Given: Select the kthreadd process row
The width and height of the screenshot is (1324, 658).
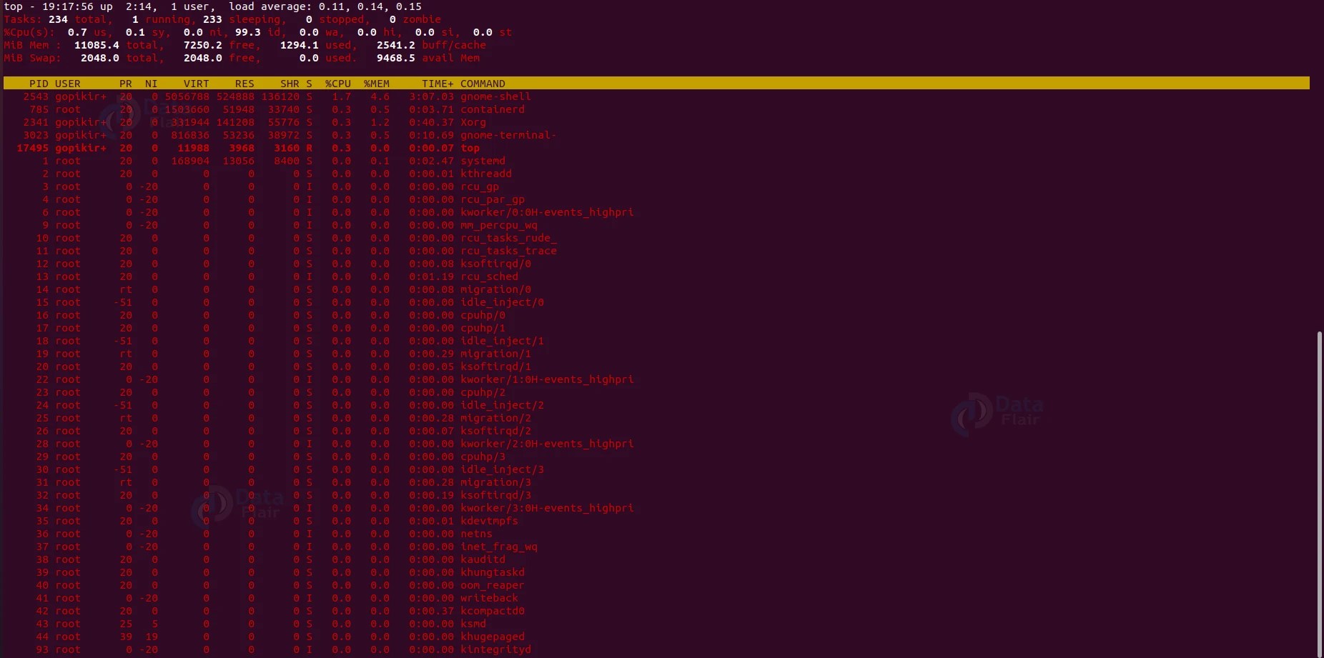Looking at the screenshot, I should pyautogui.click(x=286, y=174).
